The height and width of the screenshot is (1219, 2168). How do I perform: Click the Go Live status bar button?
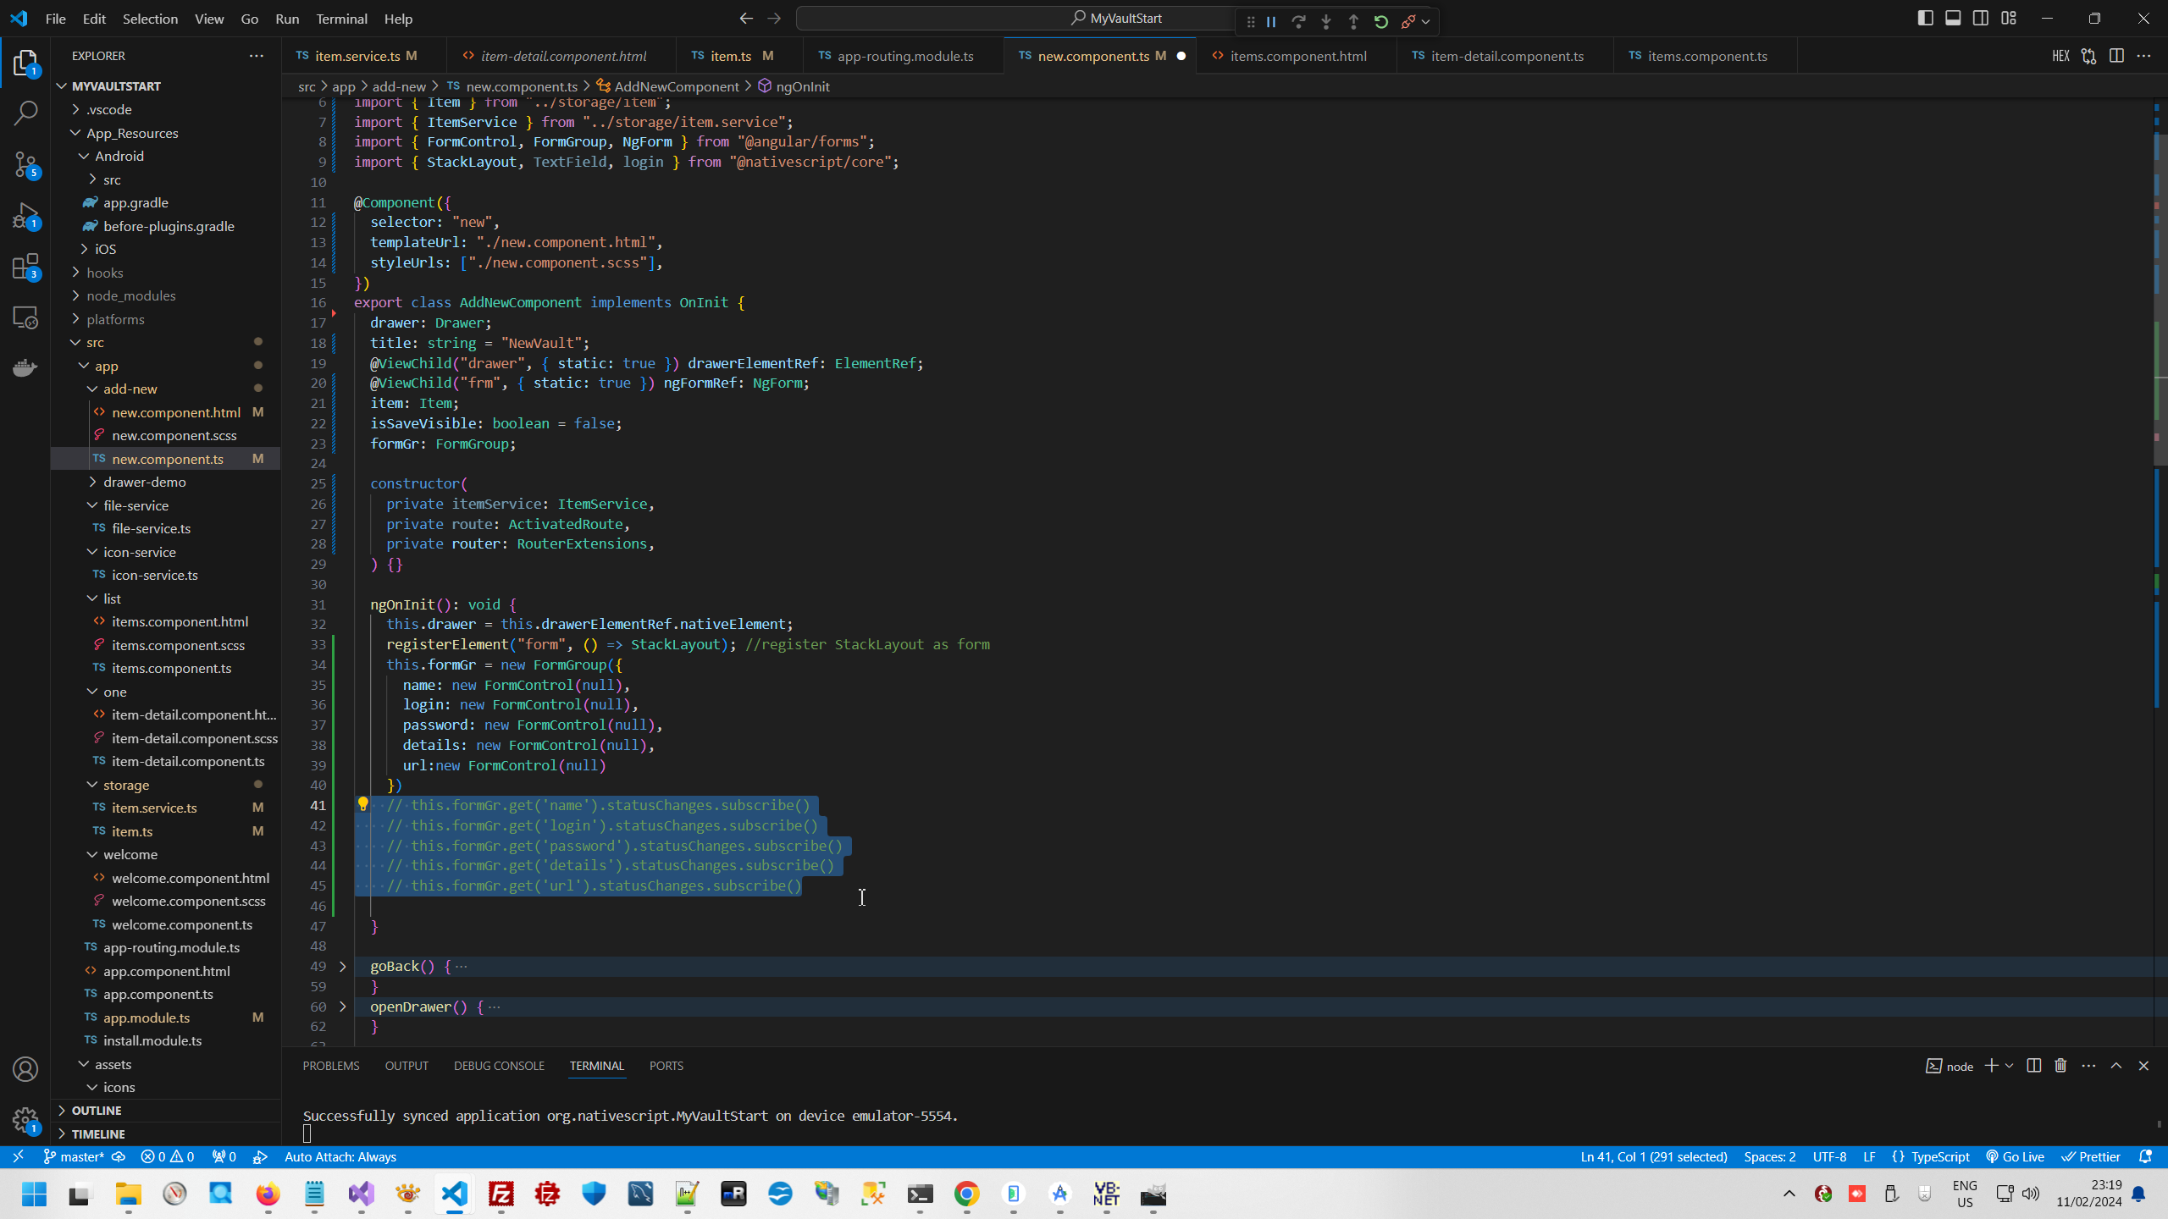(x=2016, y=1156)
